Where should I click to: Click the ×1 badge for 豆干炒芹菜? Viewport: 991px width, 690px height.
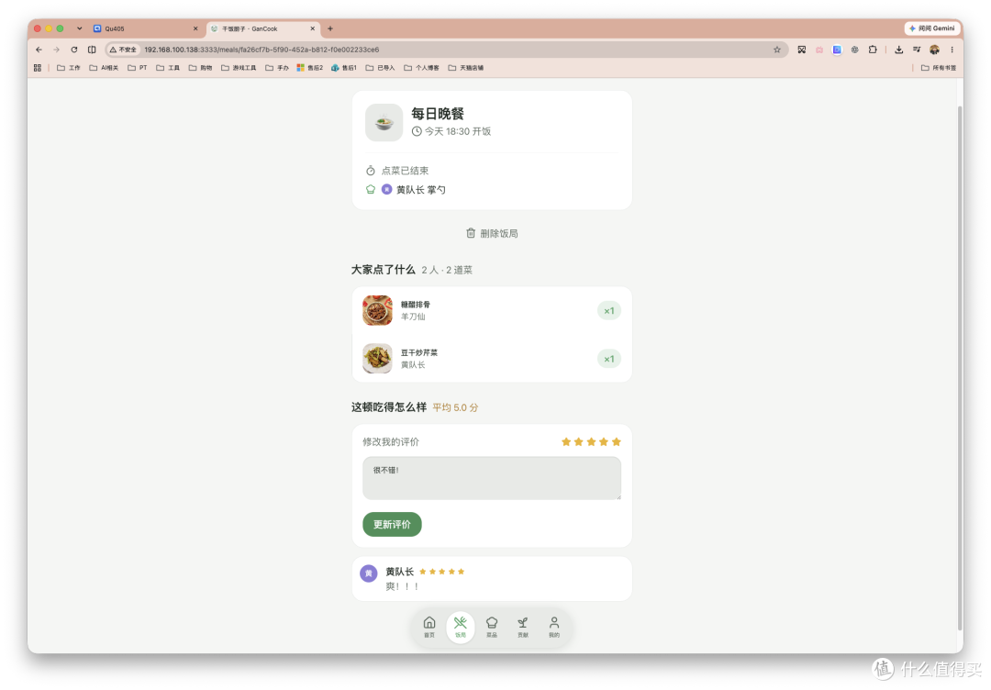tap(608, 359)
